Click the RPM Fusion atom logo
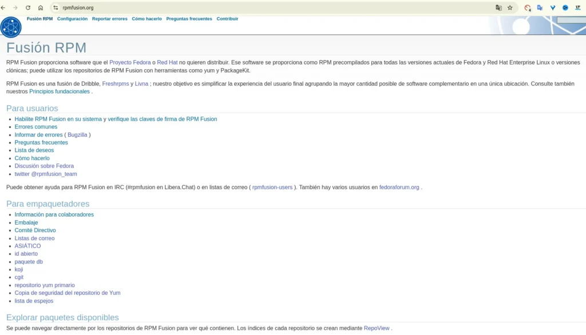586x335 pixels. 11,27
